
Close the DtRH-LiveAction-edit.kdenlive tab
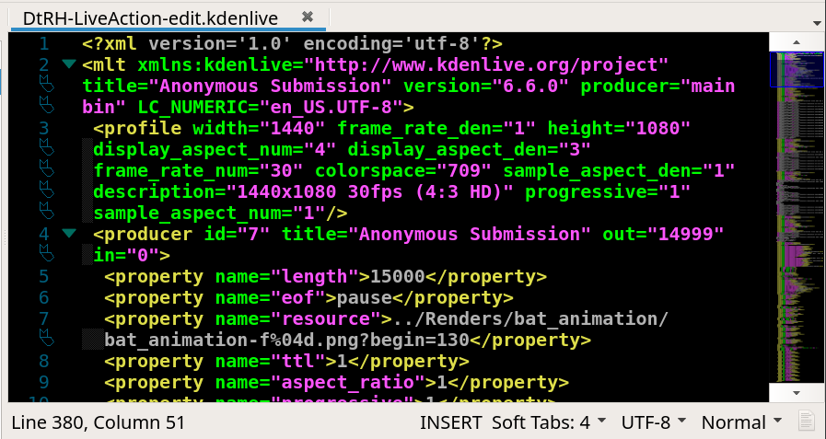pyautogui.click(x=308, y=17)
